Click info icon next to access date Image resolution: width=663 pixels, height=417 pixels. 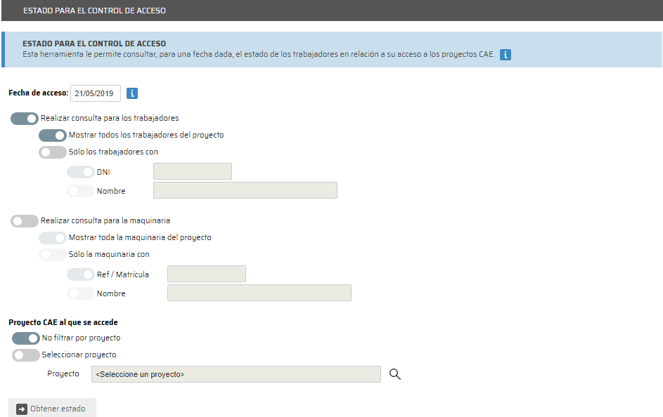point(132,93)
